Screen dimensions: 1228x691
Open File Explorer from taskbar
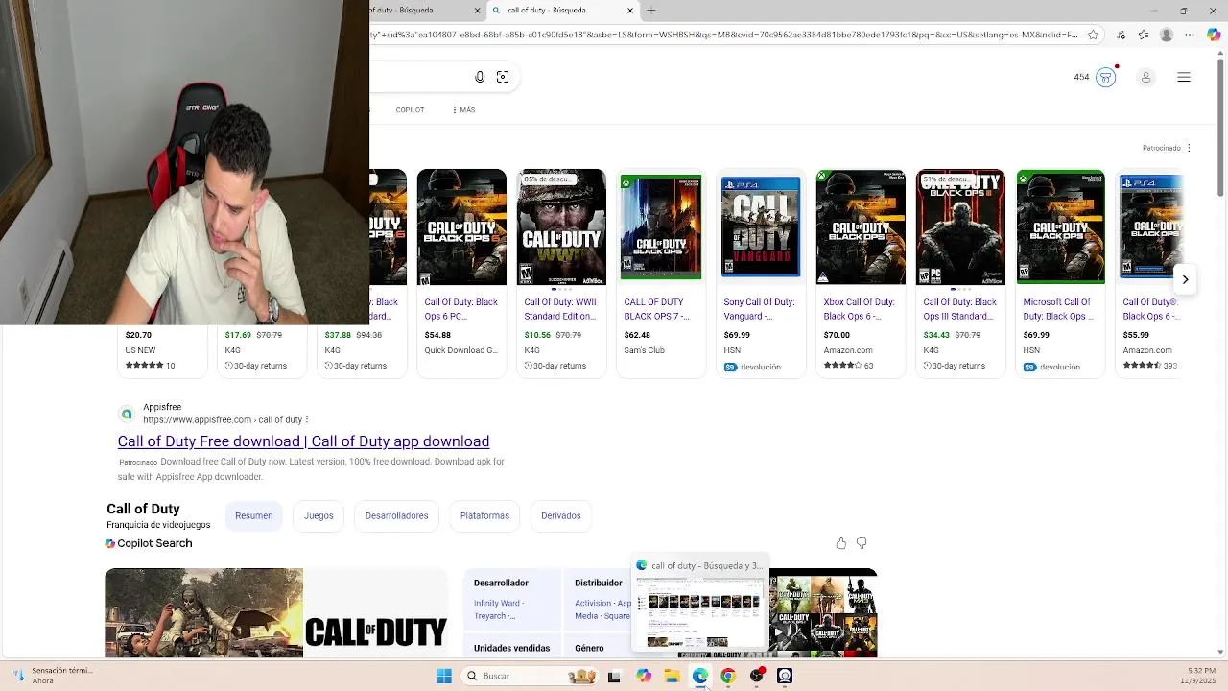click(x=672, y=676)
